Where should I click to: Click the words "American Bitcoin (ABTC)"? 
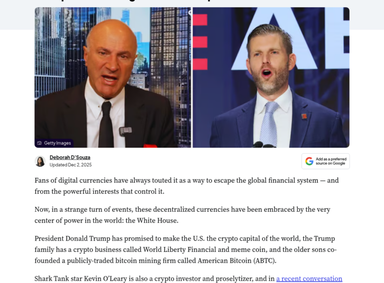pyautogui.click(x=237, y=260)
